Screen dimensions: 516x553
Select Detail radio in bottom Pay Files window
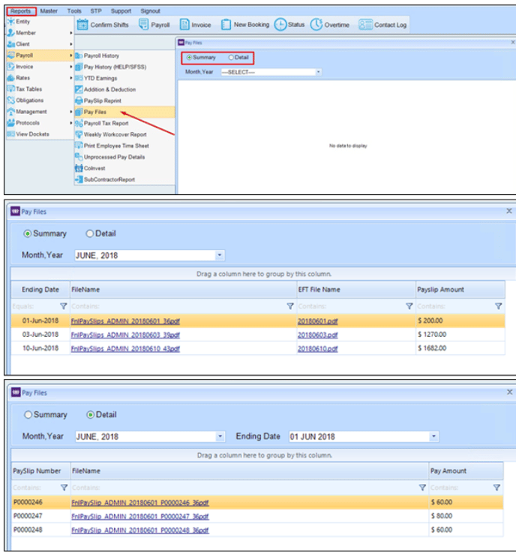coord(90,415)
